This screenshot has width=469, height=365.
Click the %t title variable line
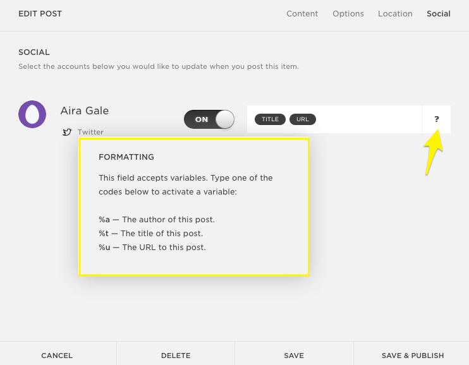pos(152,234)
